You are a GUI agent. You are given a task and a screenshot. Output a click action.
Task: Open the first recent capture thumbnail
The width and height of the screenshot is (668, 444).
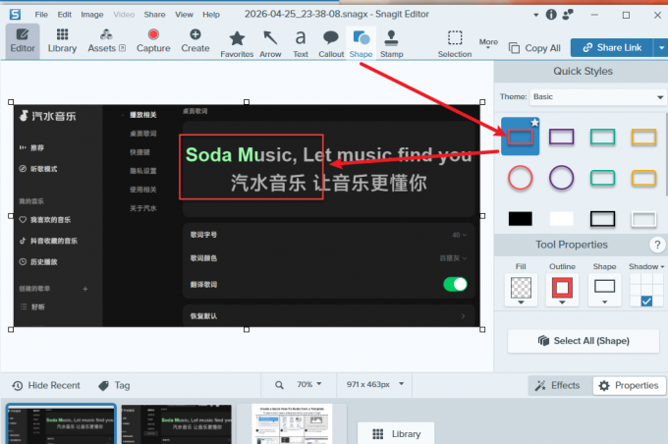point(61,424)
